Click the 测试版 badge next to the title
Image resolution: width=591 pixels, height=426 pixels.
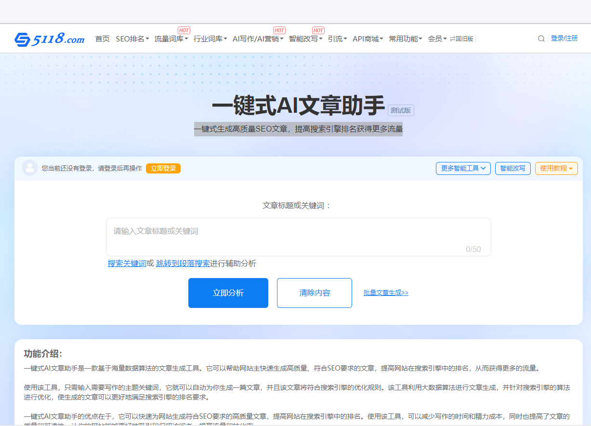[401, 110]
